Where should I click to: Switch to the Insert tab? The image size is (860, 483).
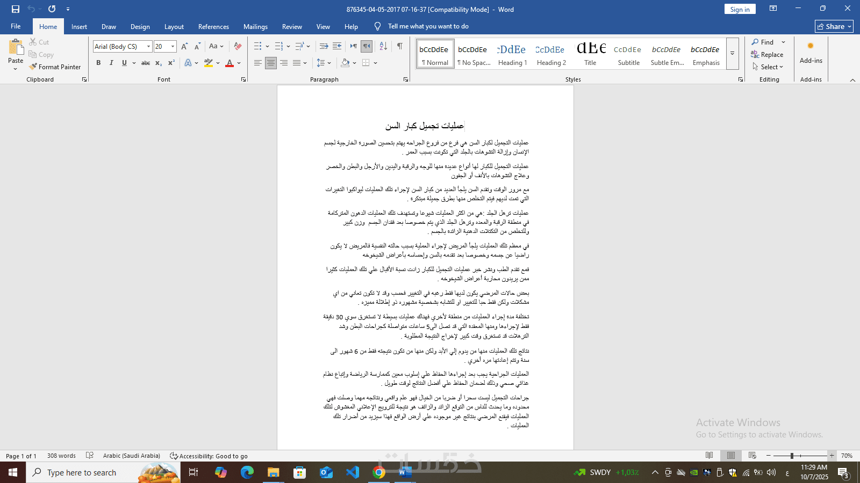pos(79,27)
